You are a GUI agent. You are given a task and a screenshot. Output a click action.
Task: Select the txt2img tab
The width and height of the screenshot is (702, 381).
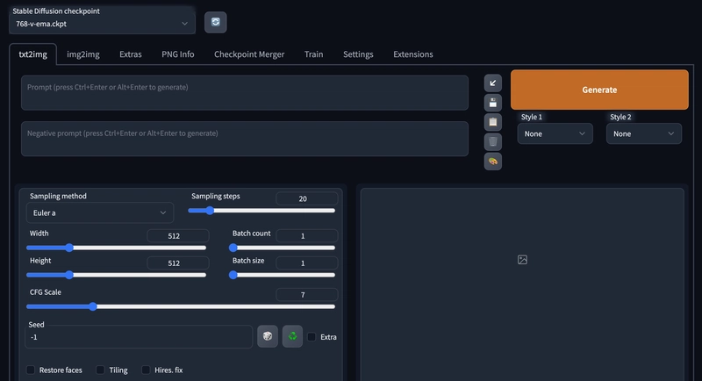tap(32, 54)
